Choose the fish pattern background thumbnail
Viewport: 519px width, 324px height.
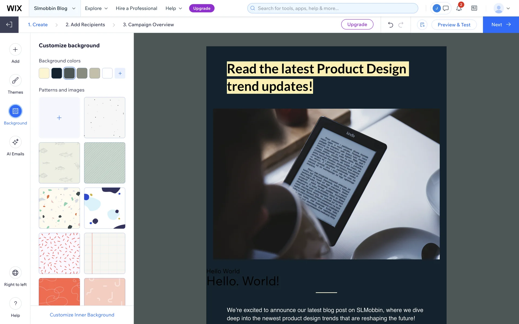click(59, 163)
